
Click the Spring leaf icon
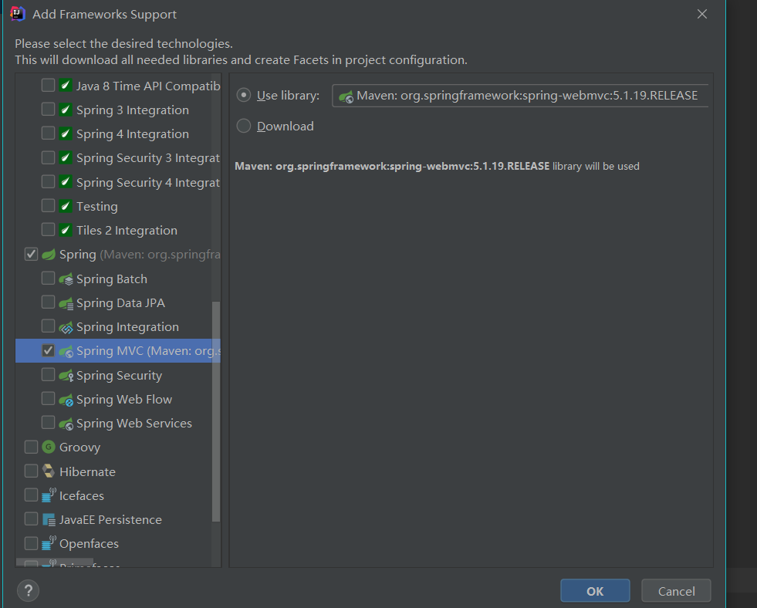[x=49, y=255]
